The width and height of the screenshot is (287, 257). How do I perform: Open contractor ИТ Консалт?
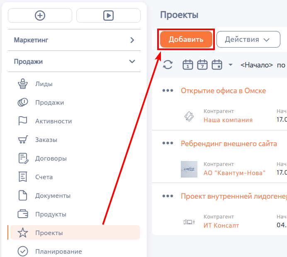click(221, 226)
